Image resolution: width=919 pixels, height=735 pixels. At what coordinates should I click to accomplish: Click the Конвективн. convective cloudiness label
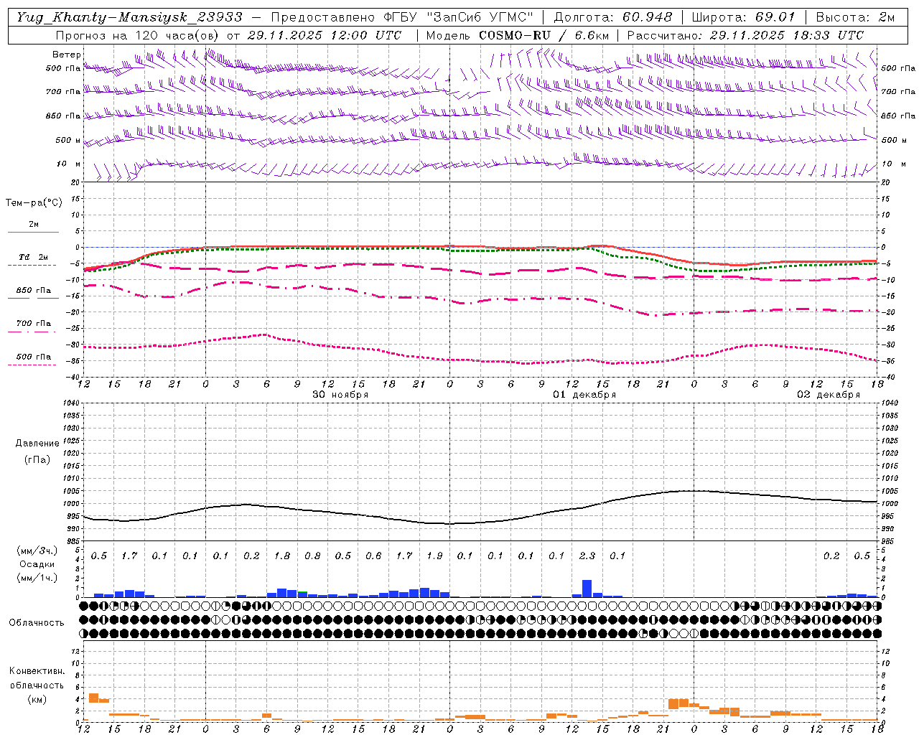coord(37,671)
